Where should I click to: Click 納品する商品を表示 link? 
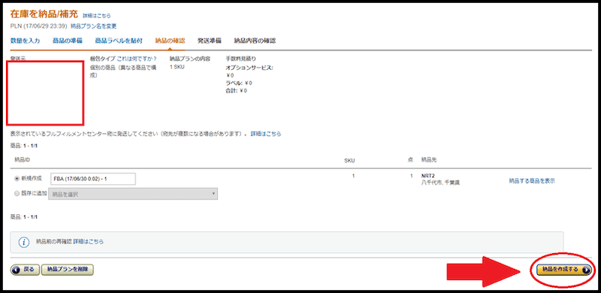point(532,180)
